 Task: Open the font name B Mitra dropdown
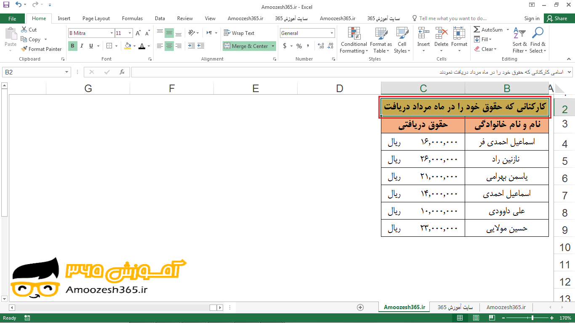(x=112, y=33)
